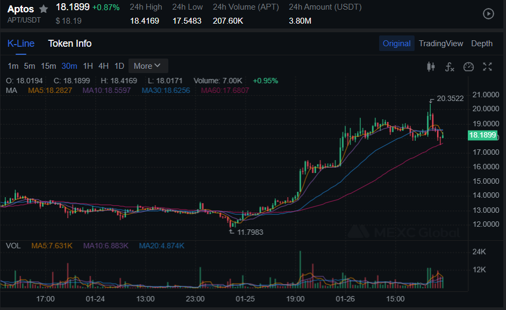Select the K-Line tab
Screen dimensions: 506x310
click(x=20, y=44)
